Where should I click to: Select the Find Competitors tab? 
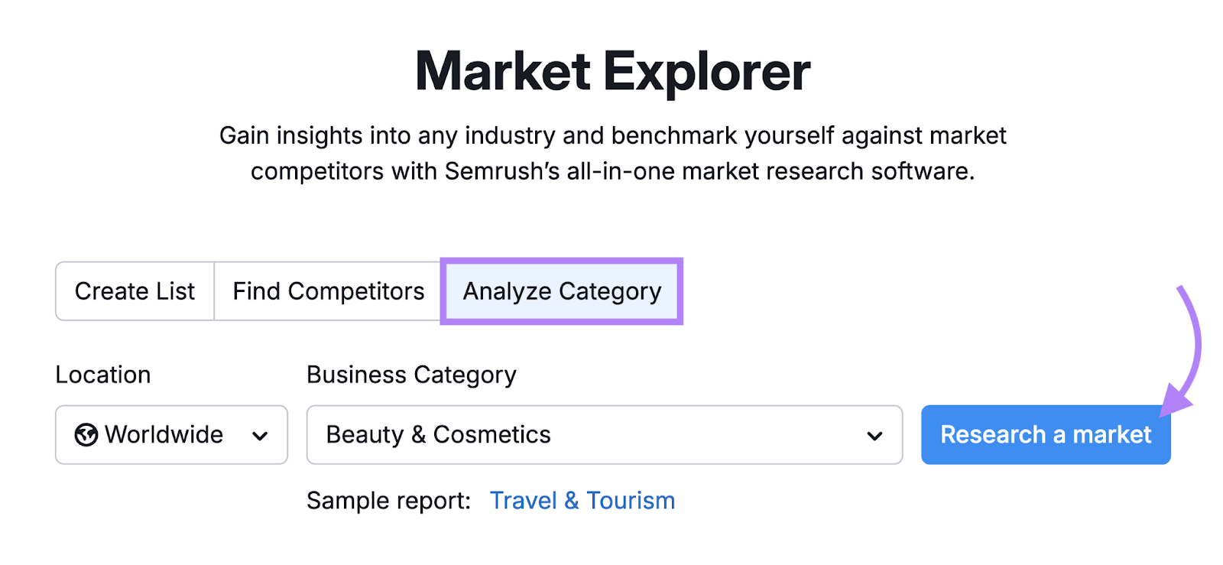[327, 291]
